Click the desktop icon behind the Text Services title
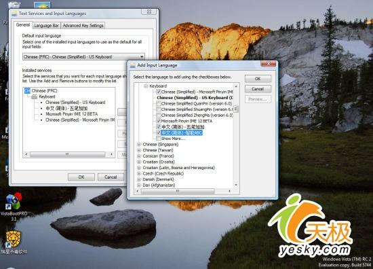Viewport: 373px width, 269px height. (42, 5)
